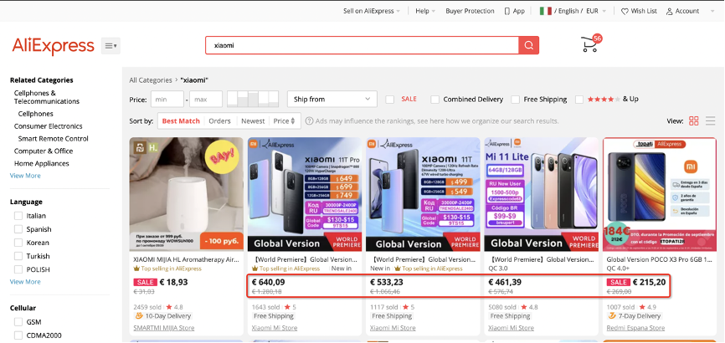Image resolution: width=725 pixels, height=343 pixels.
Task: Open Home Appliances category
Action: (42, 164)
